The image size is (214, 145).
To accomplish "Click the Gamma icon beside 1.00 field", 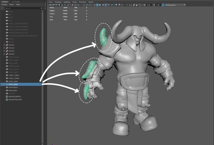I will pos(154,5).
